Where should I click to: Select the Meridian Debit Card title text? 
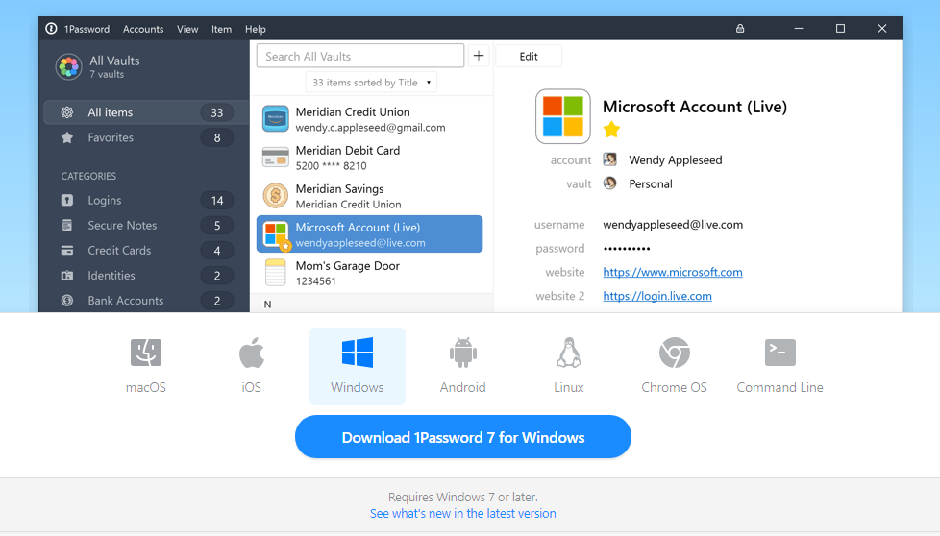(348, 150)
